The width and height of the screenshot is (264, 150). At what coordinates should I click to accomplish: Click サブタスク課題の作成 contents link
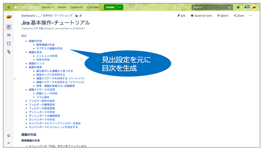point(49,48)
